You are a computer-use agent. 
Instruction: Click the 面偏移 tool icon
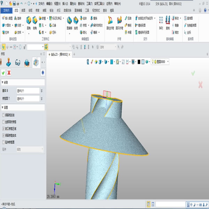click(69, 22)
